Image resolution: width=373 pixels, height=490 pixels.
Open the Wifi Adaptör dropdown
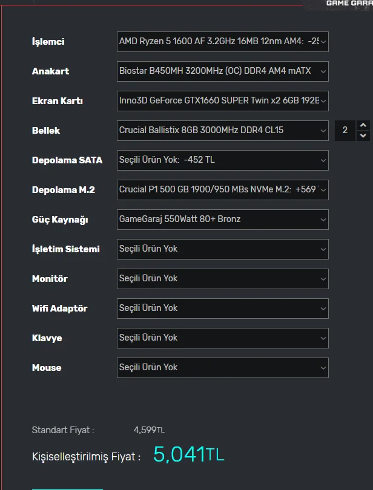[222, 308]
